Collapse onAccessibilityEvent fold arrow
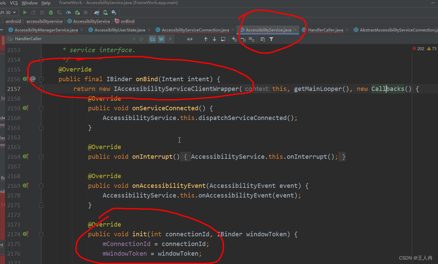Screen dimensions: 438x264 [41, 186]
